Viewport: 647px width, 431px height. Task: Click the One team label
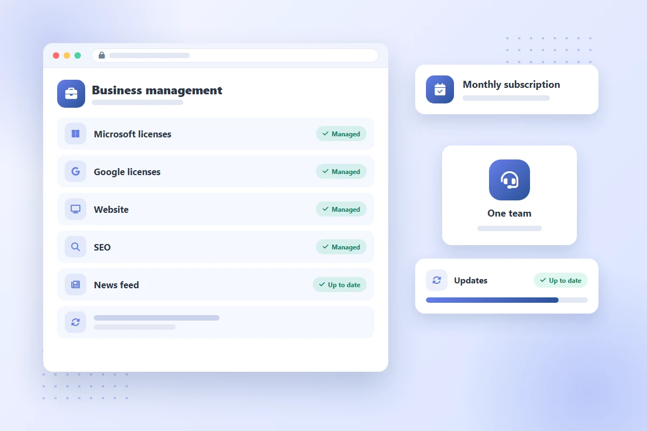click(x=510, y=213)
